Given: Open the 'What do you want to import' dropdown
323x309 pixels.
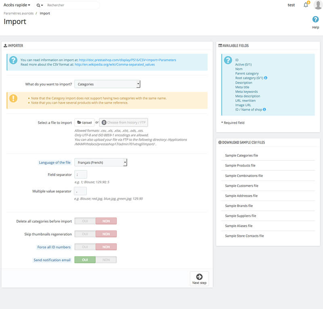Looking at the screenshot, I should (x=107, y=84).
